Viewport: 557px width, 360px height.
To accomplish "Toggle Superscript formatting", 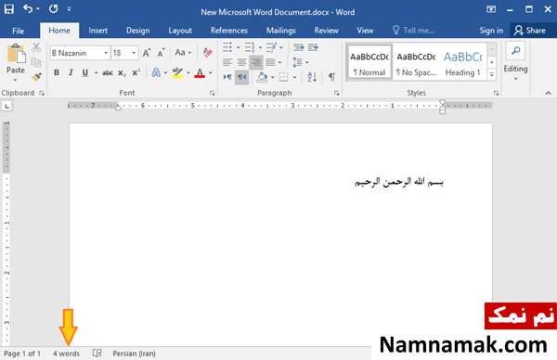I will point(136,72).
